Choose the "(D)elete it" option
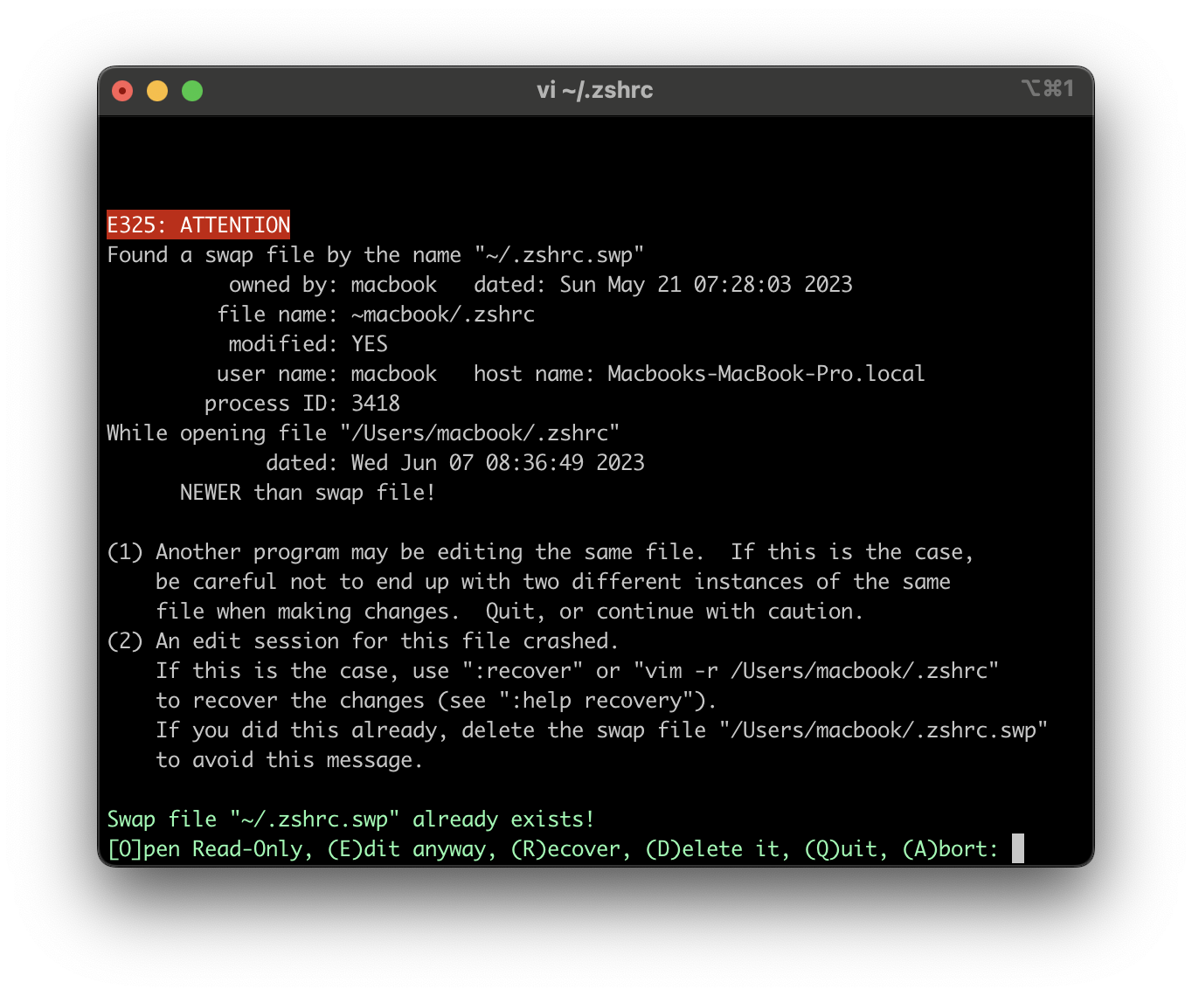Image resolution: width=1192 pixels, height=996 pixels. (x=713, y=848)
